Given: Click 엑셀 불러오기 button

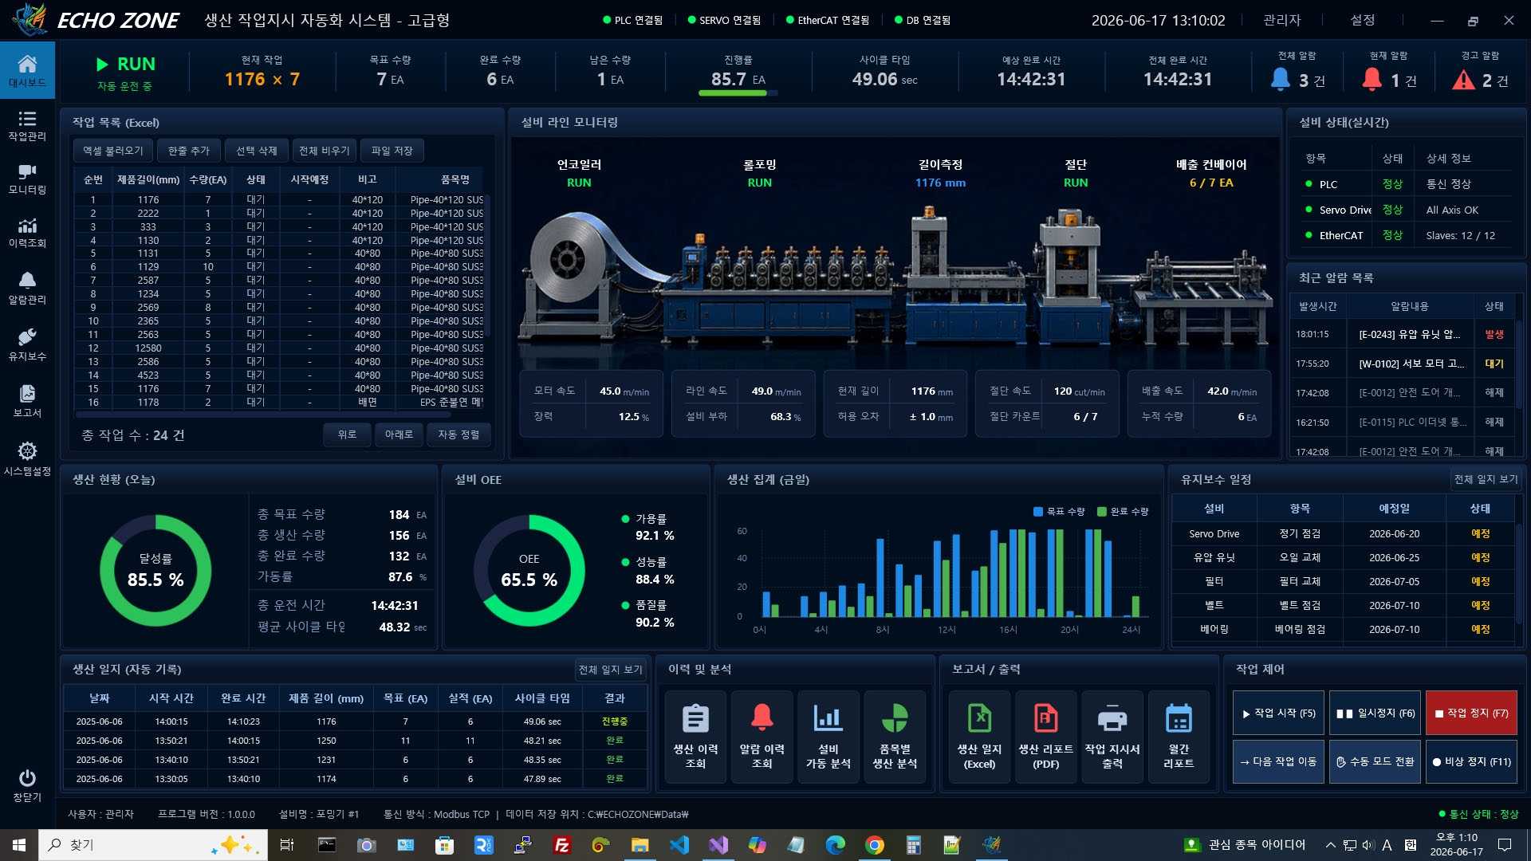Looking at the screenshot, I should pyautogui.click(x=113, y=151).
